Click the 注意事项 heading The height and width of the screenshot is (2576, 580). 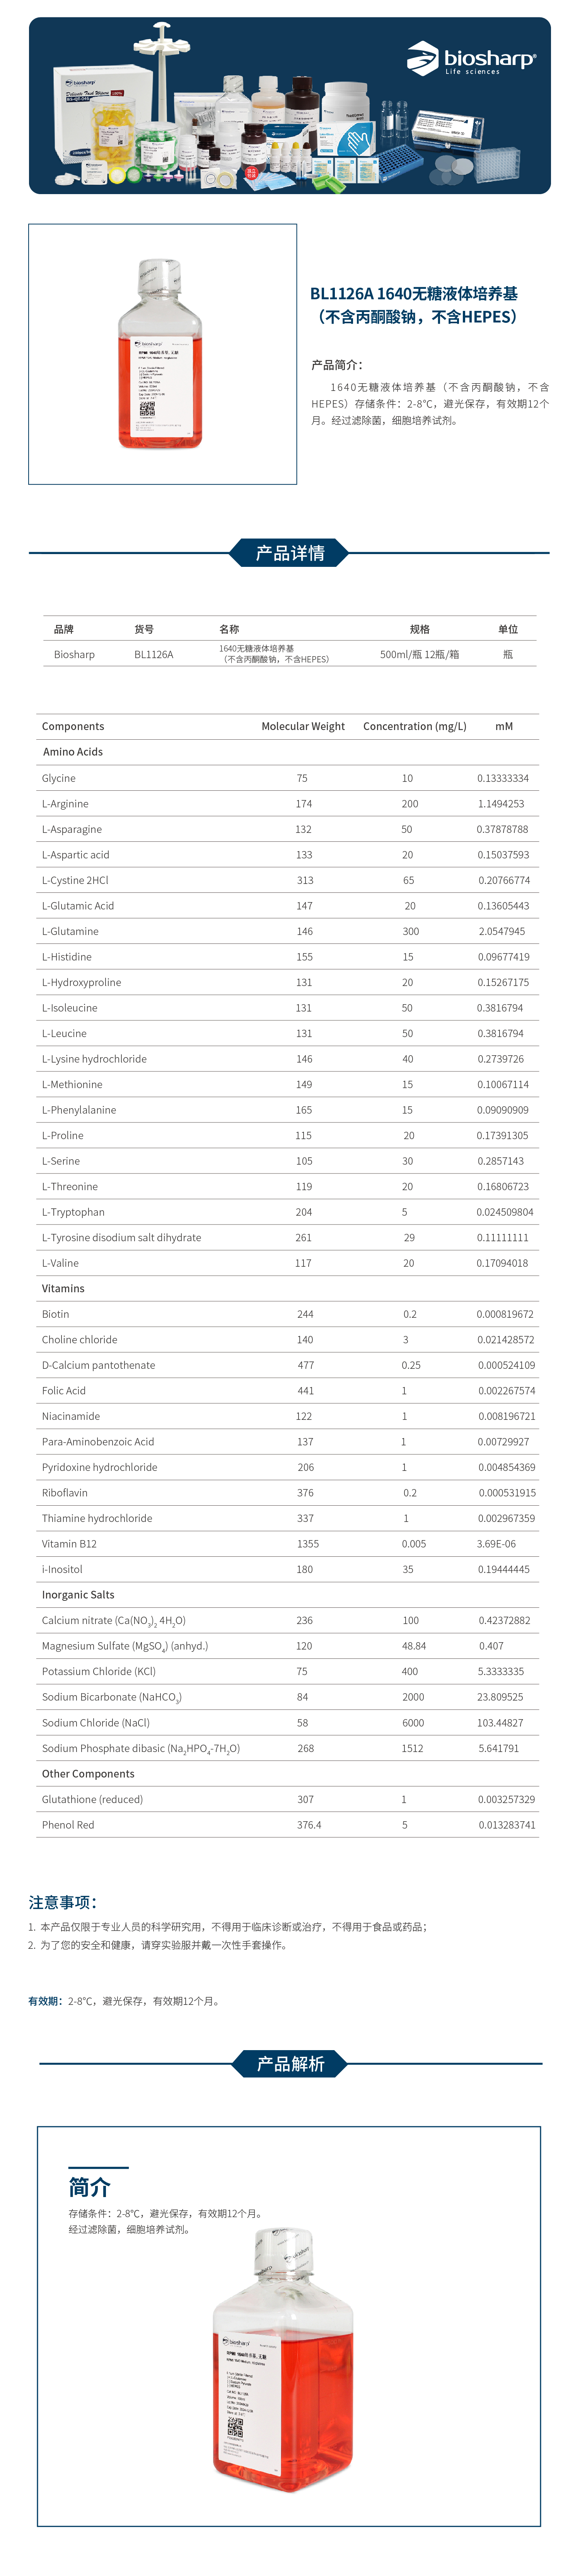tap(63, 1902)
